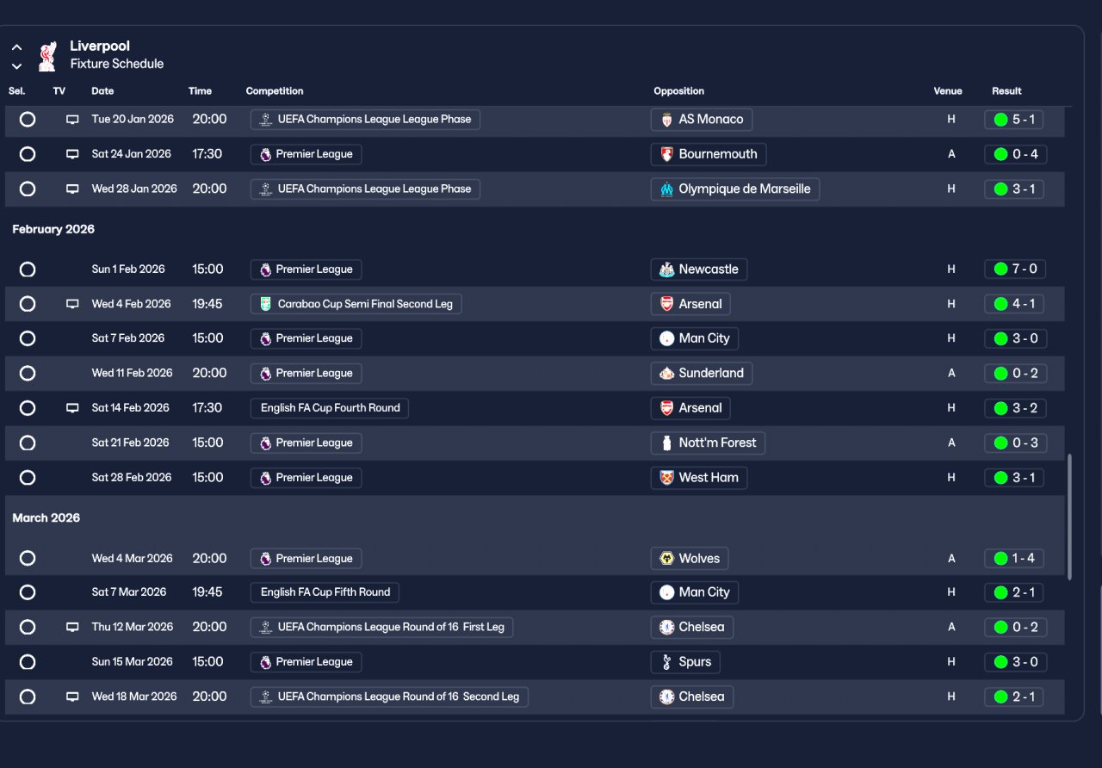Select the Newcastle fixture radio button
Image resolution: width=1102 pixels, height=768 pixels.
point(28,269)
